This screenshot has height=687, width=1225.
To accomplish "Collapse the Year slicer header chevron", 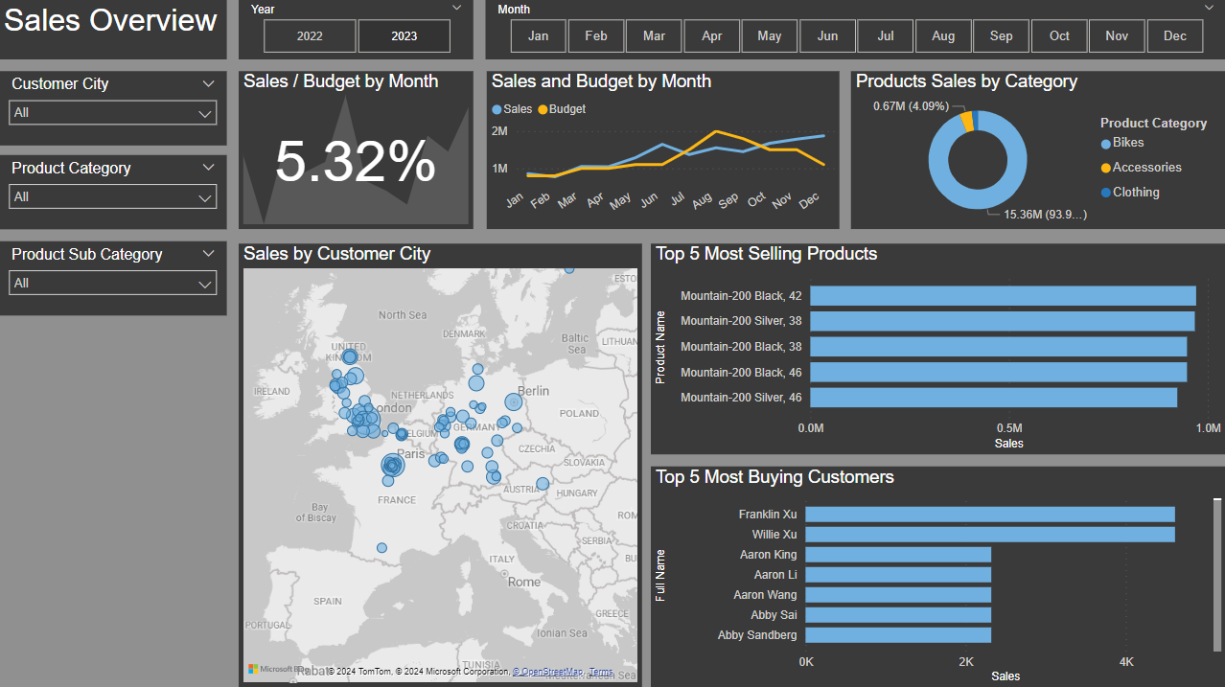I will [456, 9].
